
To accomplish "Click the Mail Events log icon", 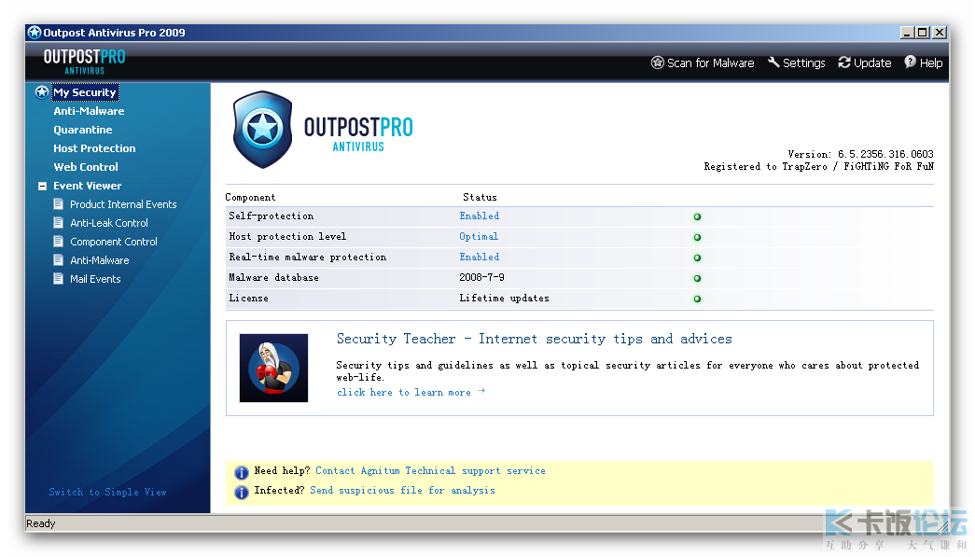I will tap(60, 279).
